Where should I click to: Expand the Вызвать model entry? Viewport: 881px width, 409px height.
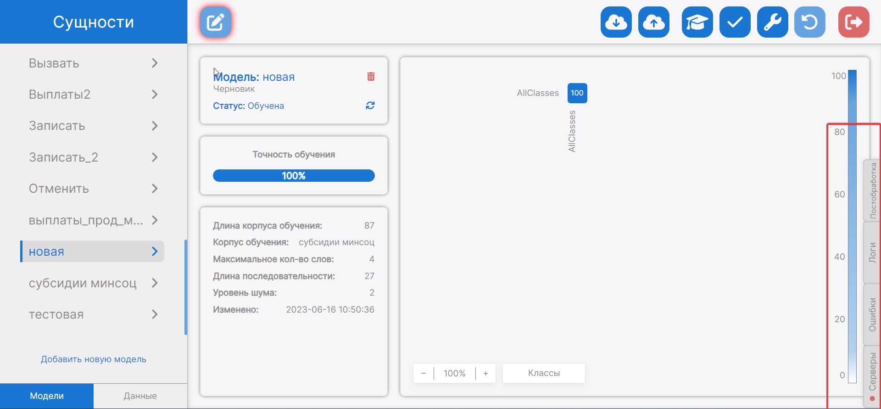[x=155, y=63]
